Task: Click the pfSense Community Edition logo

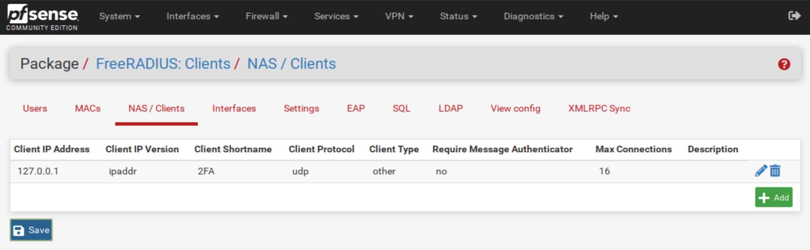Action: click(42, 18)
